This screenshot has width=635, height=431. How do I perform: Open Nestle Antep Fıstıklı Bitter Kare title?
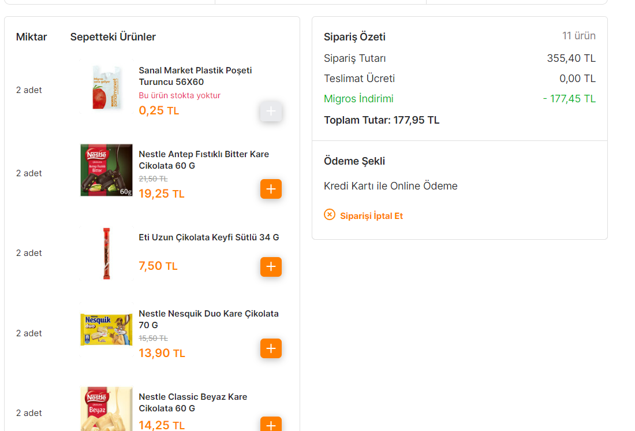[x=204, y=160]
